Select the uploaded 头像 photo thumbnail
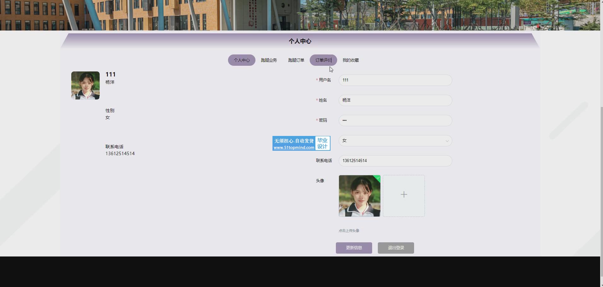Screen dimensions: 603x287 pos(359,196)
